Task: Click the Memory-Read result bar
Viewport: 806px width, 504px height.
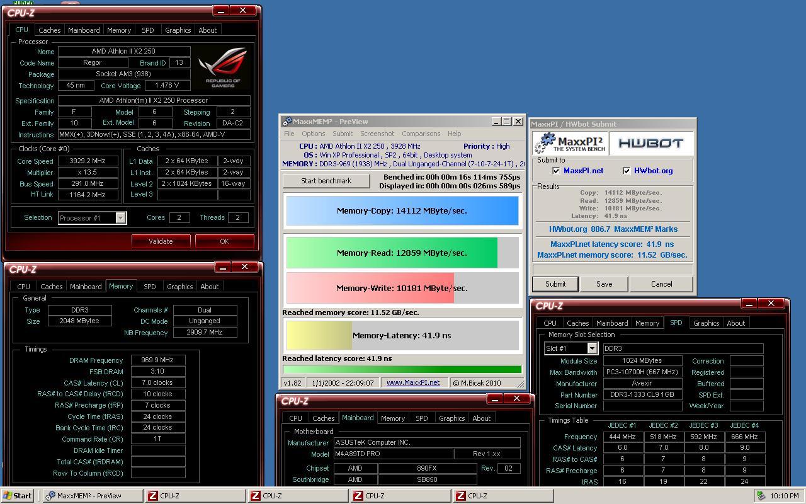Action: [402, 253]
